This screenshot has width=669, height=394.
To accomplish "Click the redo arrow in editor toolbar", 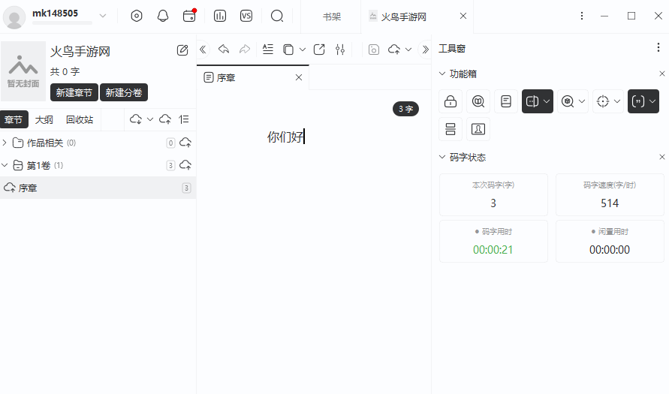I will pyautogui.click(x=245, y=50).
